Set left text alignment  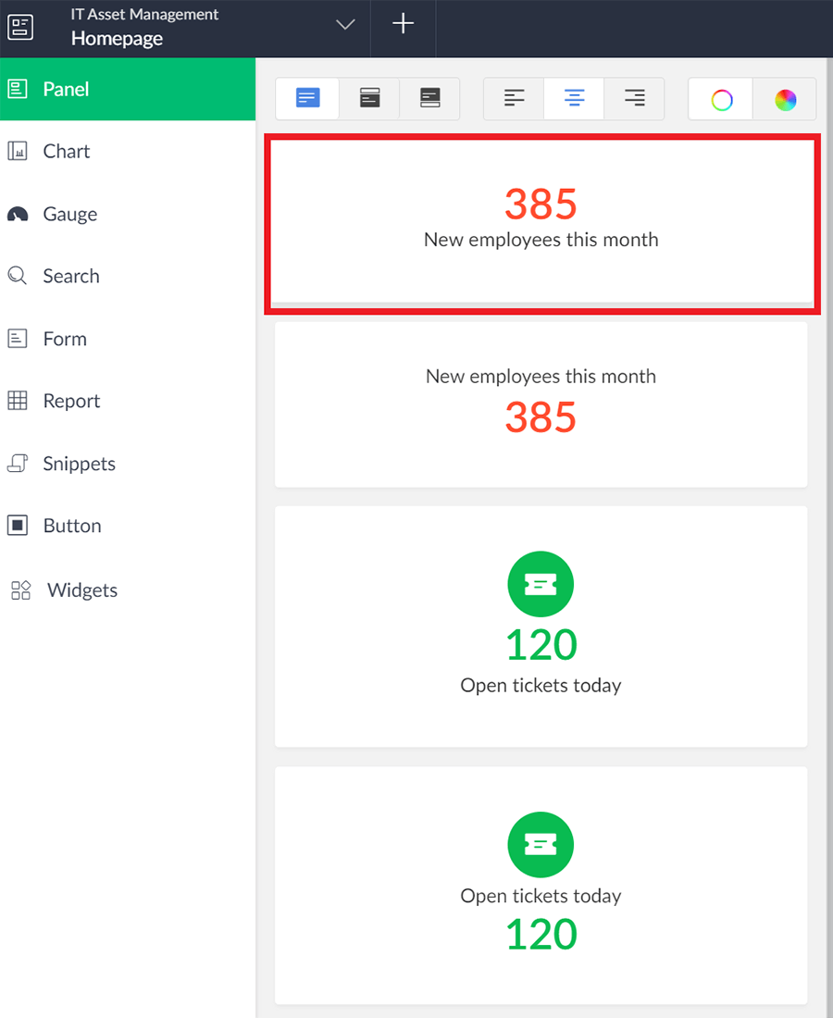(x=514, y=99)
